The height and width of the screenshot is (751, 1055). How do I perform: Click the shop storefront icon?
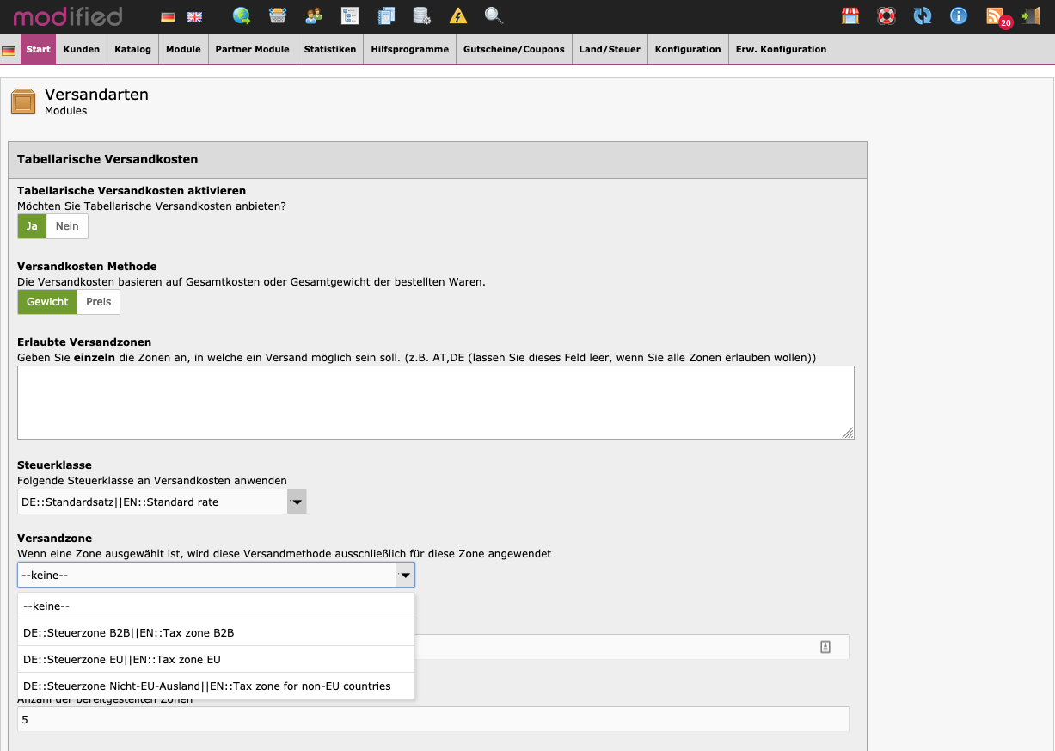[850, 15]
